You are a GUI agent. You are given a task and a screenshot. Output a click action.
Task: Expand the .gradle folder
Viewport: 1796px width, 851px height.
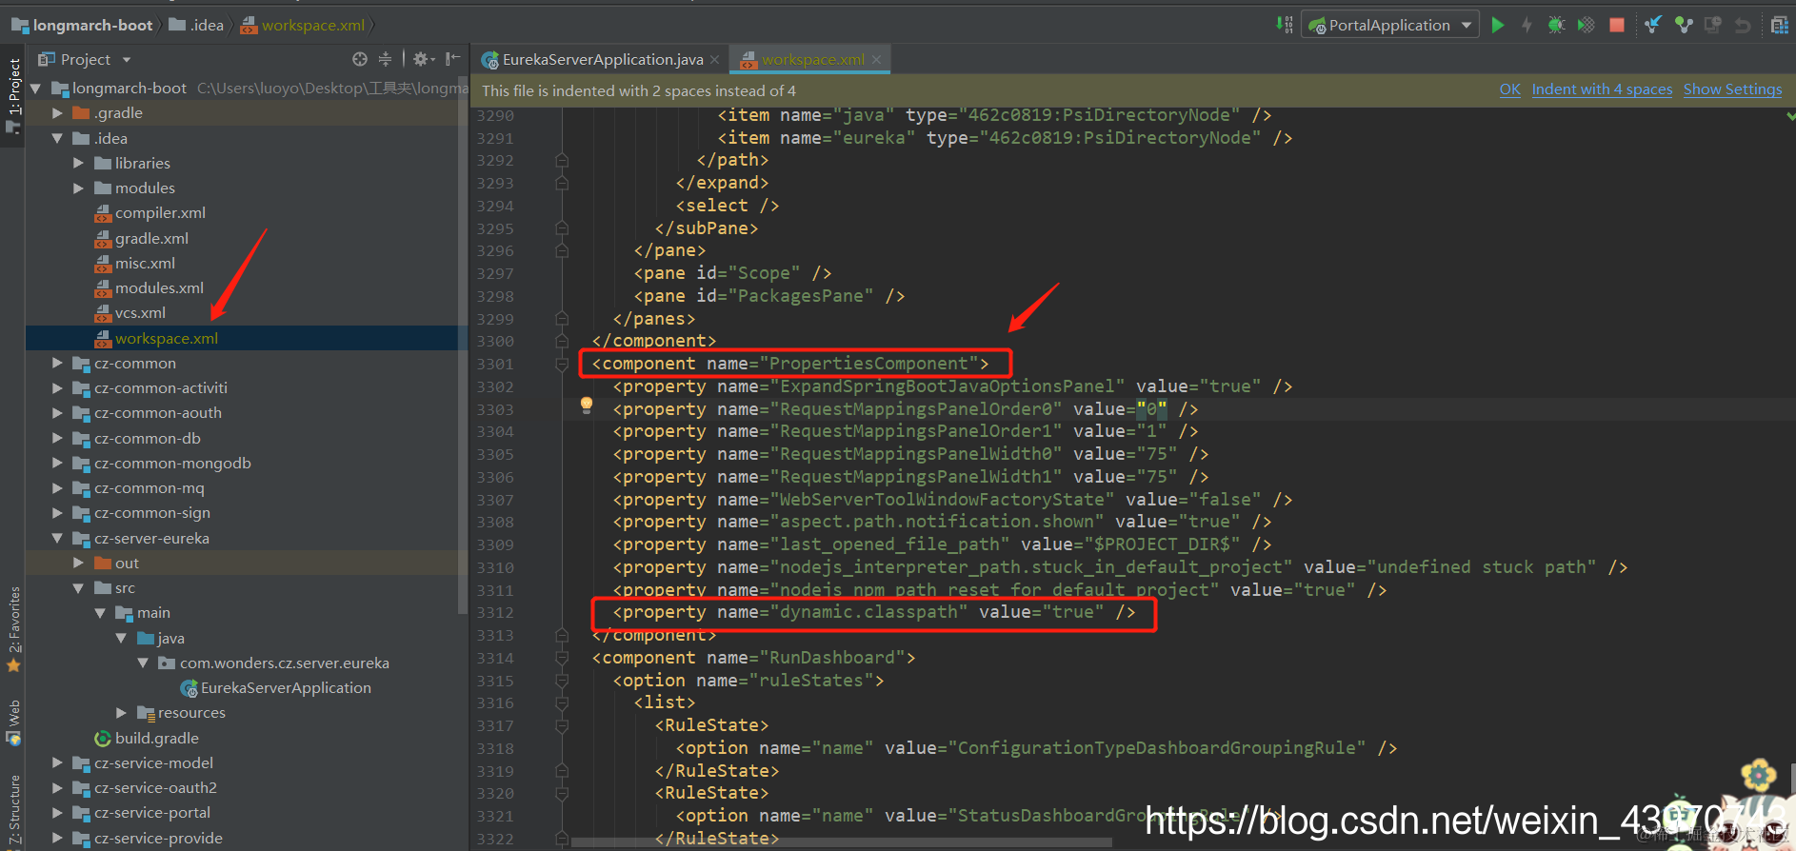(57, 113)
